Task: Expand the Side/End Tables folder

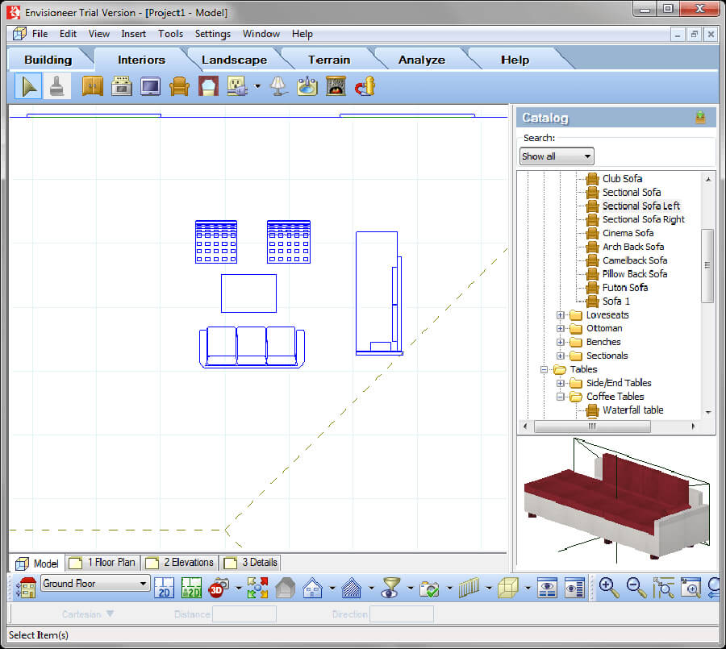Action: pyautogui.click(x=561, y=383)
